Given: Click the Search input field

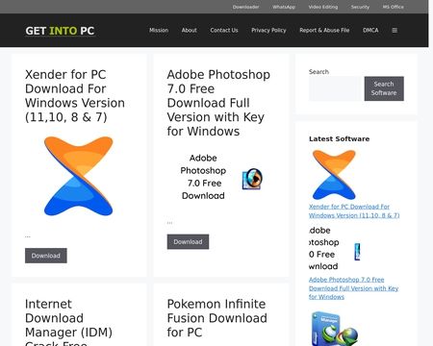Looking at the screenshot, I should click(336, 88).
